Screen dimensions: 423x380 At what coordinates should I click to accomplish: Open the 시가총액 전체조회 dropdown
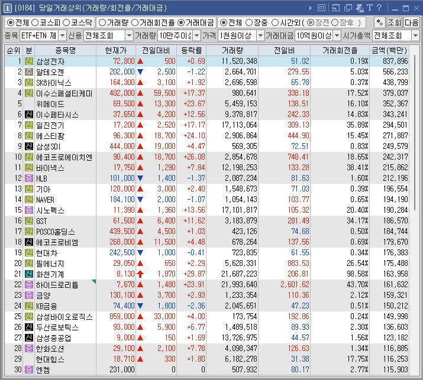[x=415, y=35]
